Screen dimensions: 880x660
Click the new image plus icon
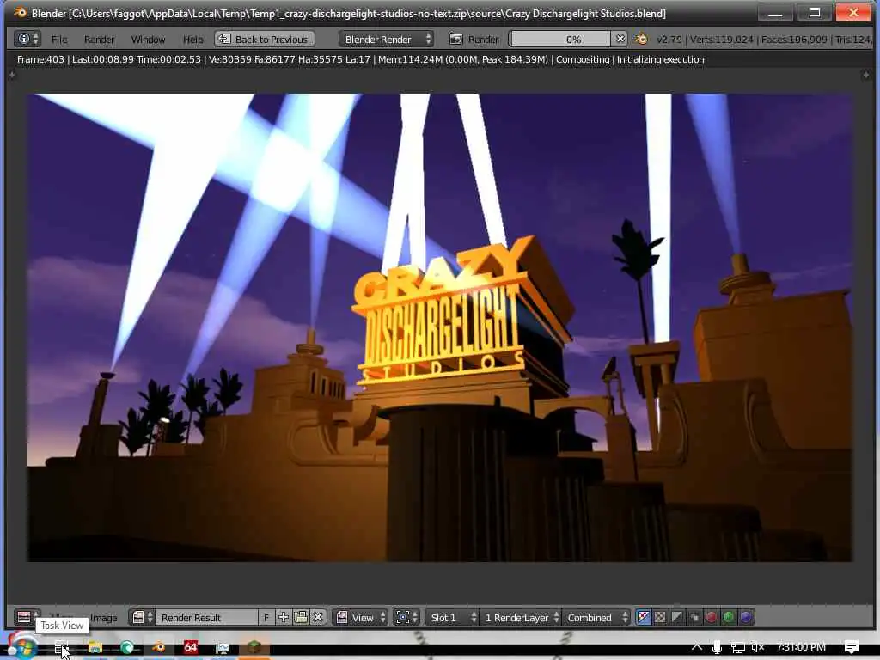[284, 617]
